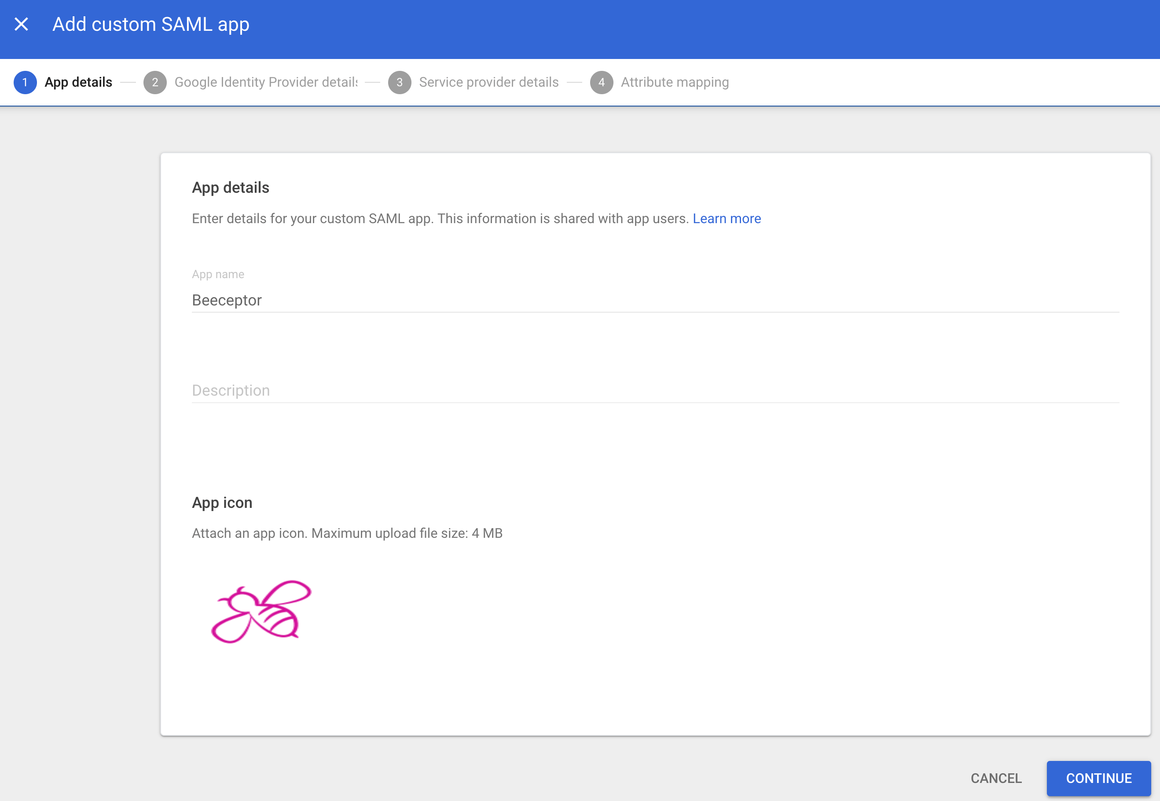Viewport: 1160px width, 801px height.
Task: Return to the App details step
Action: click(78, 82)
